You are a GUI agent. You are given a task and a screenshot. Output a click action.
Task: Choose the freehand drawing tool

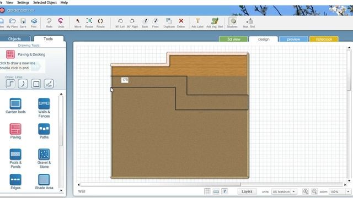coord(49,84)
